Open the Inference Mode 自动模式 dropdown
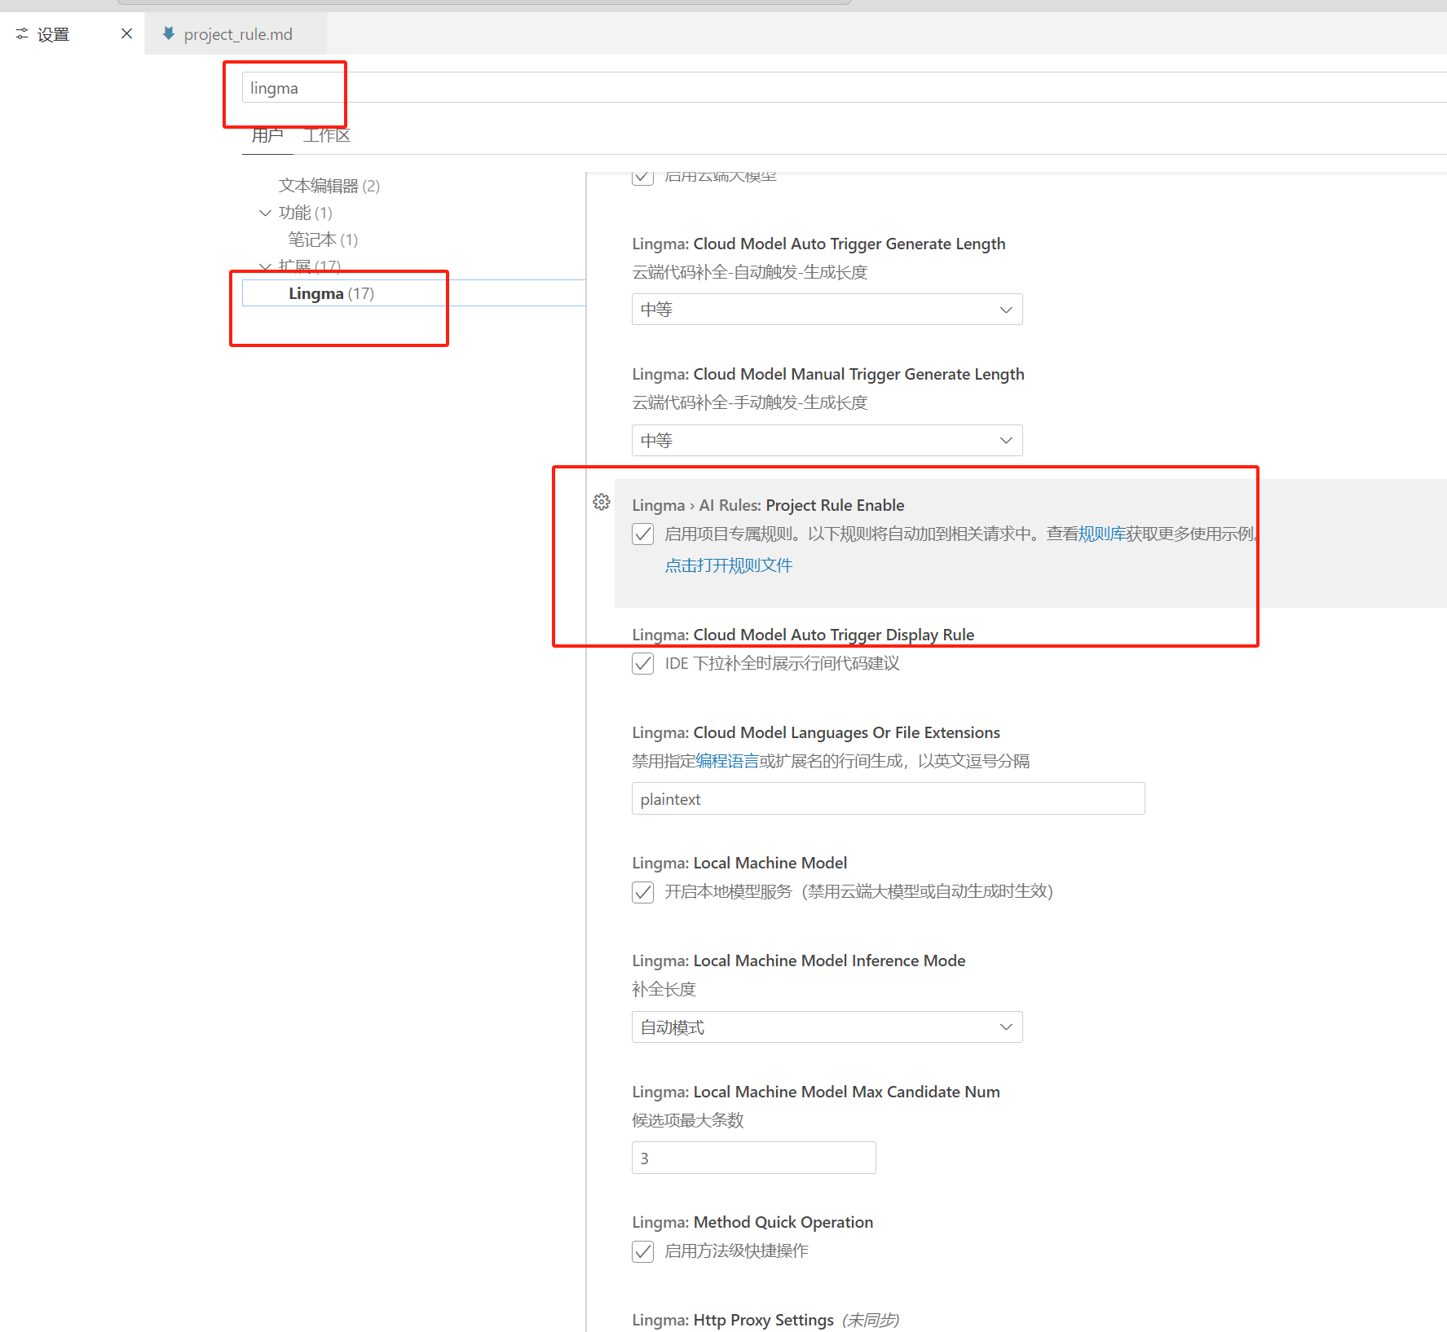 (827, 1027)
